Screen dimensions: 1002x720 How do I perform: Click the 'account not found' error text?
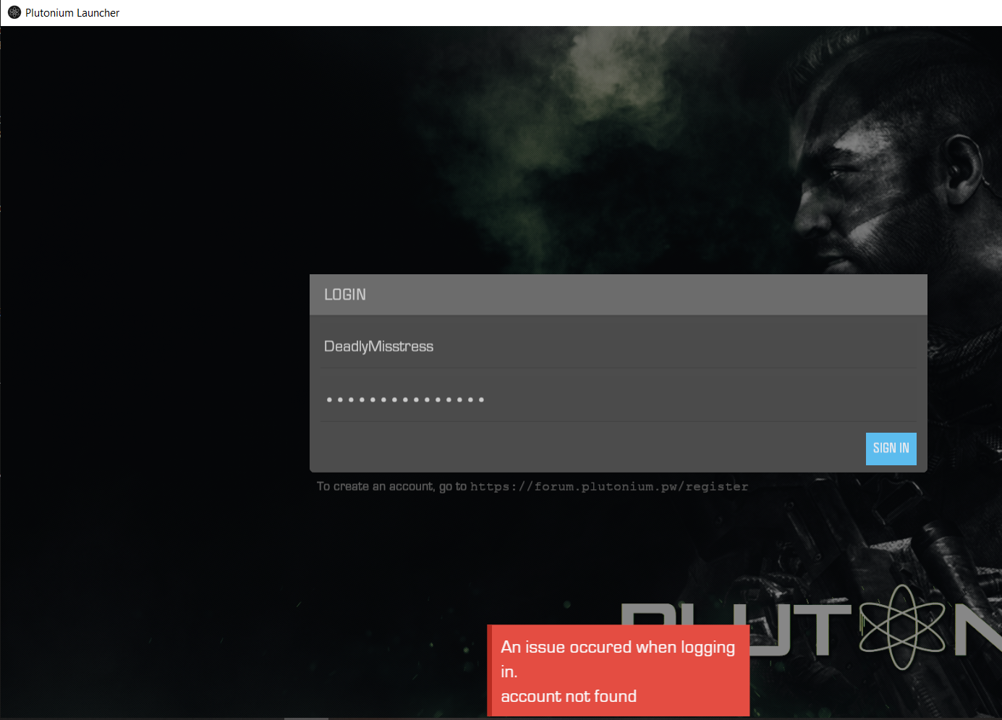click(x=569, y=696)
